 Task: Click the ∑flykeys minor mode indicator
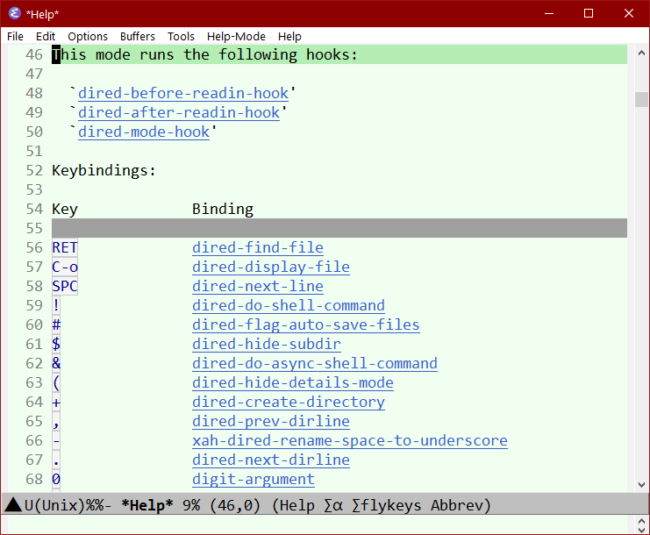pos(386,505)
